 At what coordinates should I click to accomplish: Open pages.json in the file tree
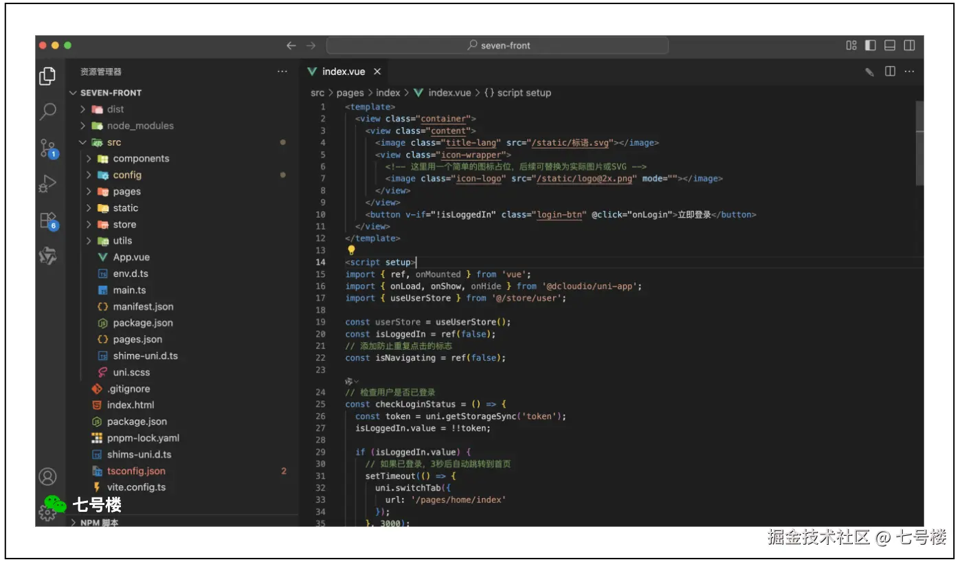[x=137, y=339]
